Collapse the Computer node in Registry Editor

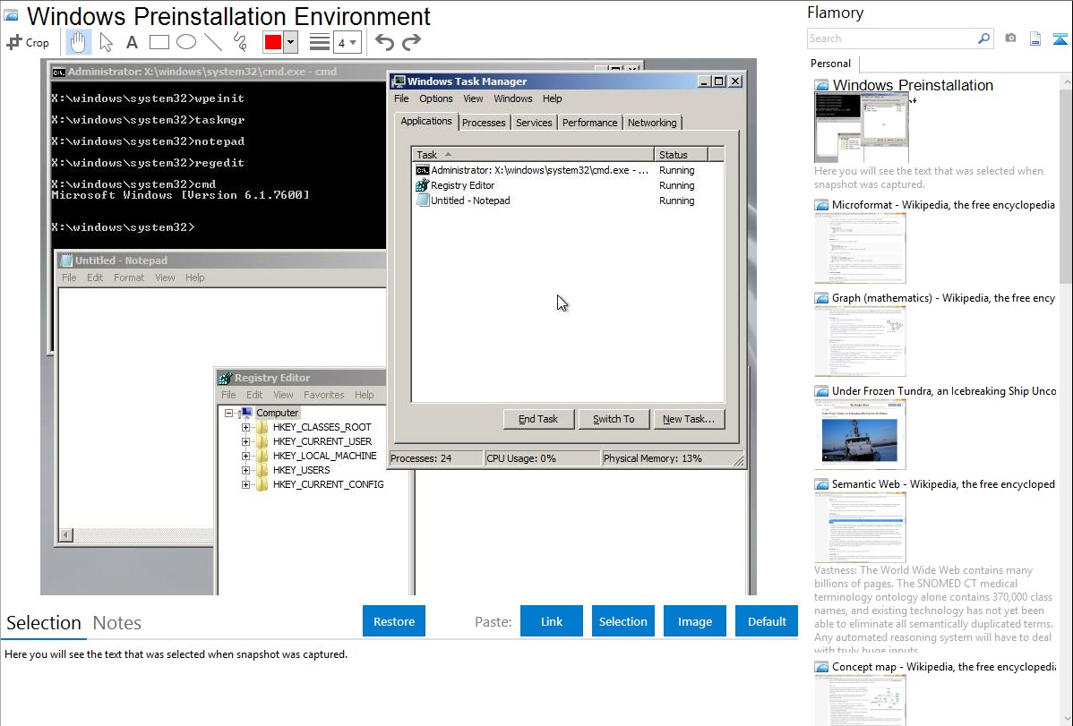(229, 414)
